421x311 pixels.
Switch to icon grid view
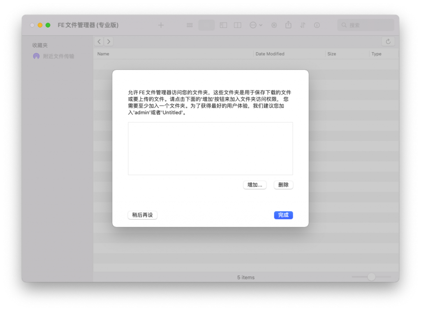pos(190,25)
